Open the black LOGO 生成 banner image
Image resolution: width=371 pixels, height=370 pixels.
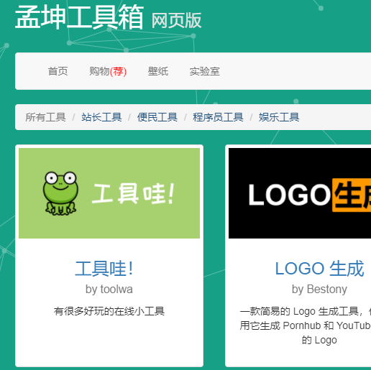pyautogui.click(x=300, y=193)
